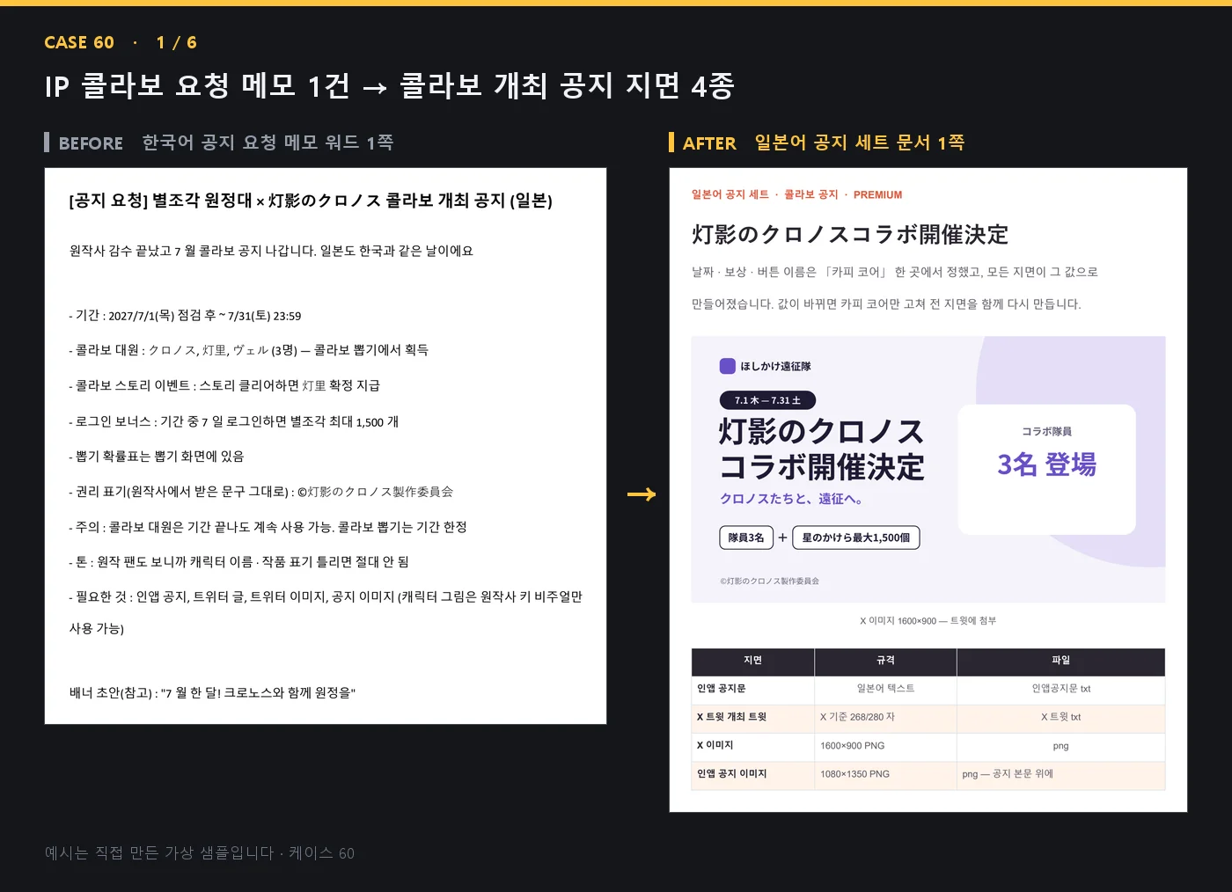Image resolution: width=1232 pixels, height=892 pixels.
Task: Click the "隊員3名" badge in the banner
Action: (x=746, y=537)
